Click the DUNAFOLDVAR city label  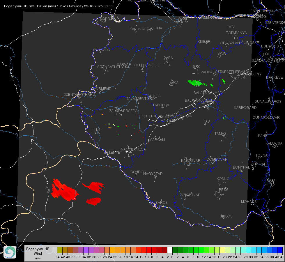[266, 117]
